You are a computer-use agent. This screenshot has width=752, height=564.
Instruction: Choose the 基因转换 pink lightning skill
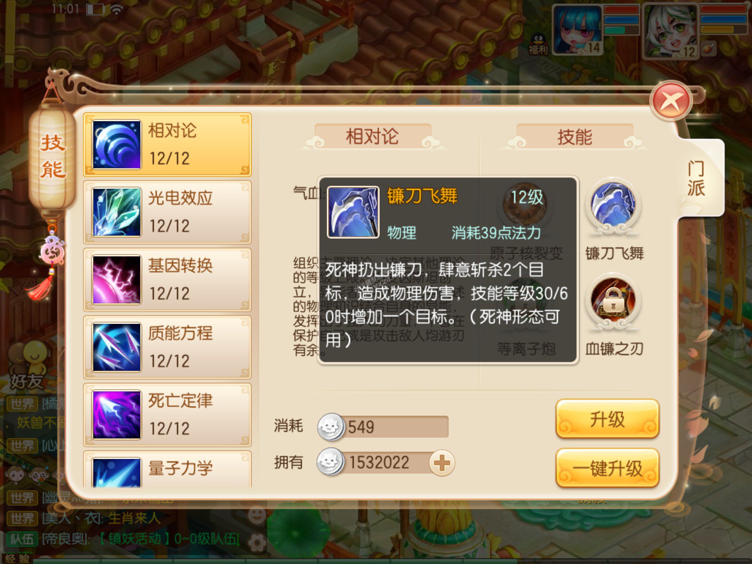[167, 280]
